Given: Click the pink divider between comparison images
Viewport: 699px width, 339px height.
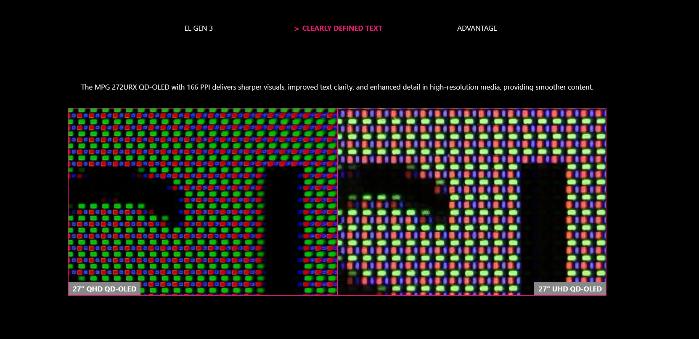Looking at the screenshot, I should pyautogui.click(x=337, y=202).
